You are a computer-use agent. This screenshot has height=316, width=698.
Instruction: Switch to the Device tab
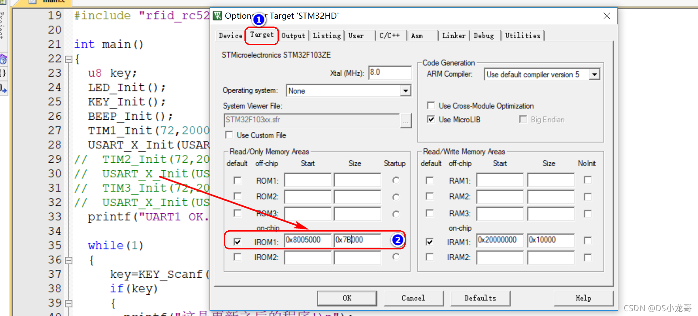[230, 36]
